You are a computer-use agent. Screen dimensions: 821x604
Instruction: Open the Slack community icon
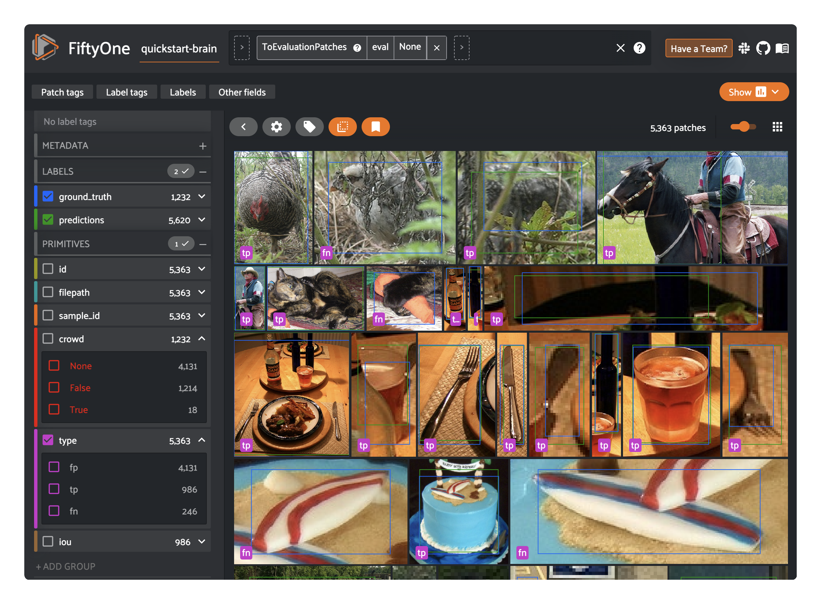743,48
